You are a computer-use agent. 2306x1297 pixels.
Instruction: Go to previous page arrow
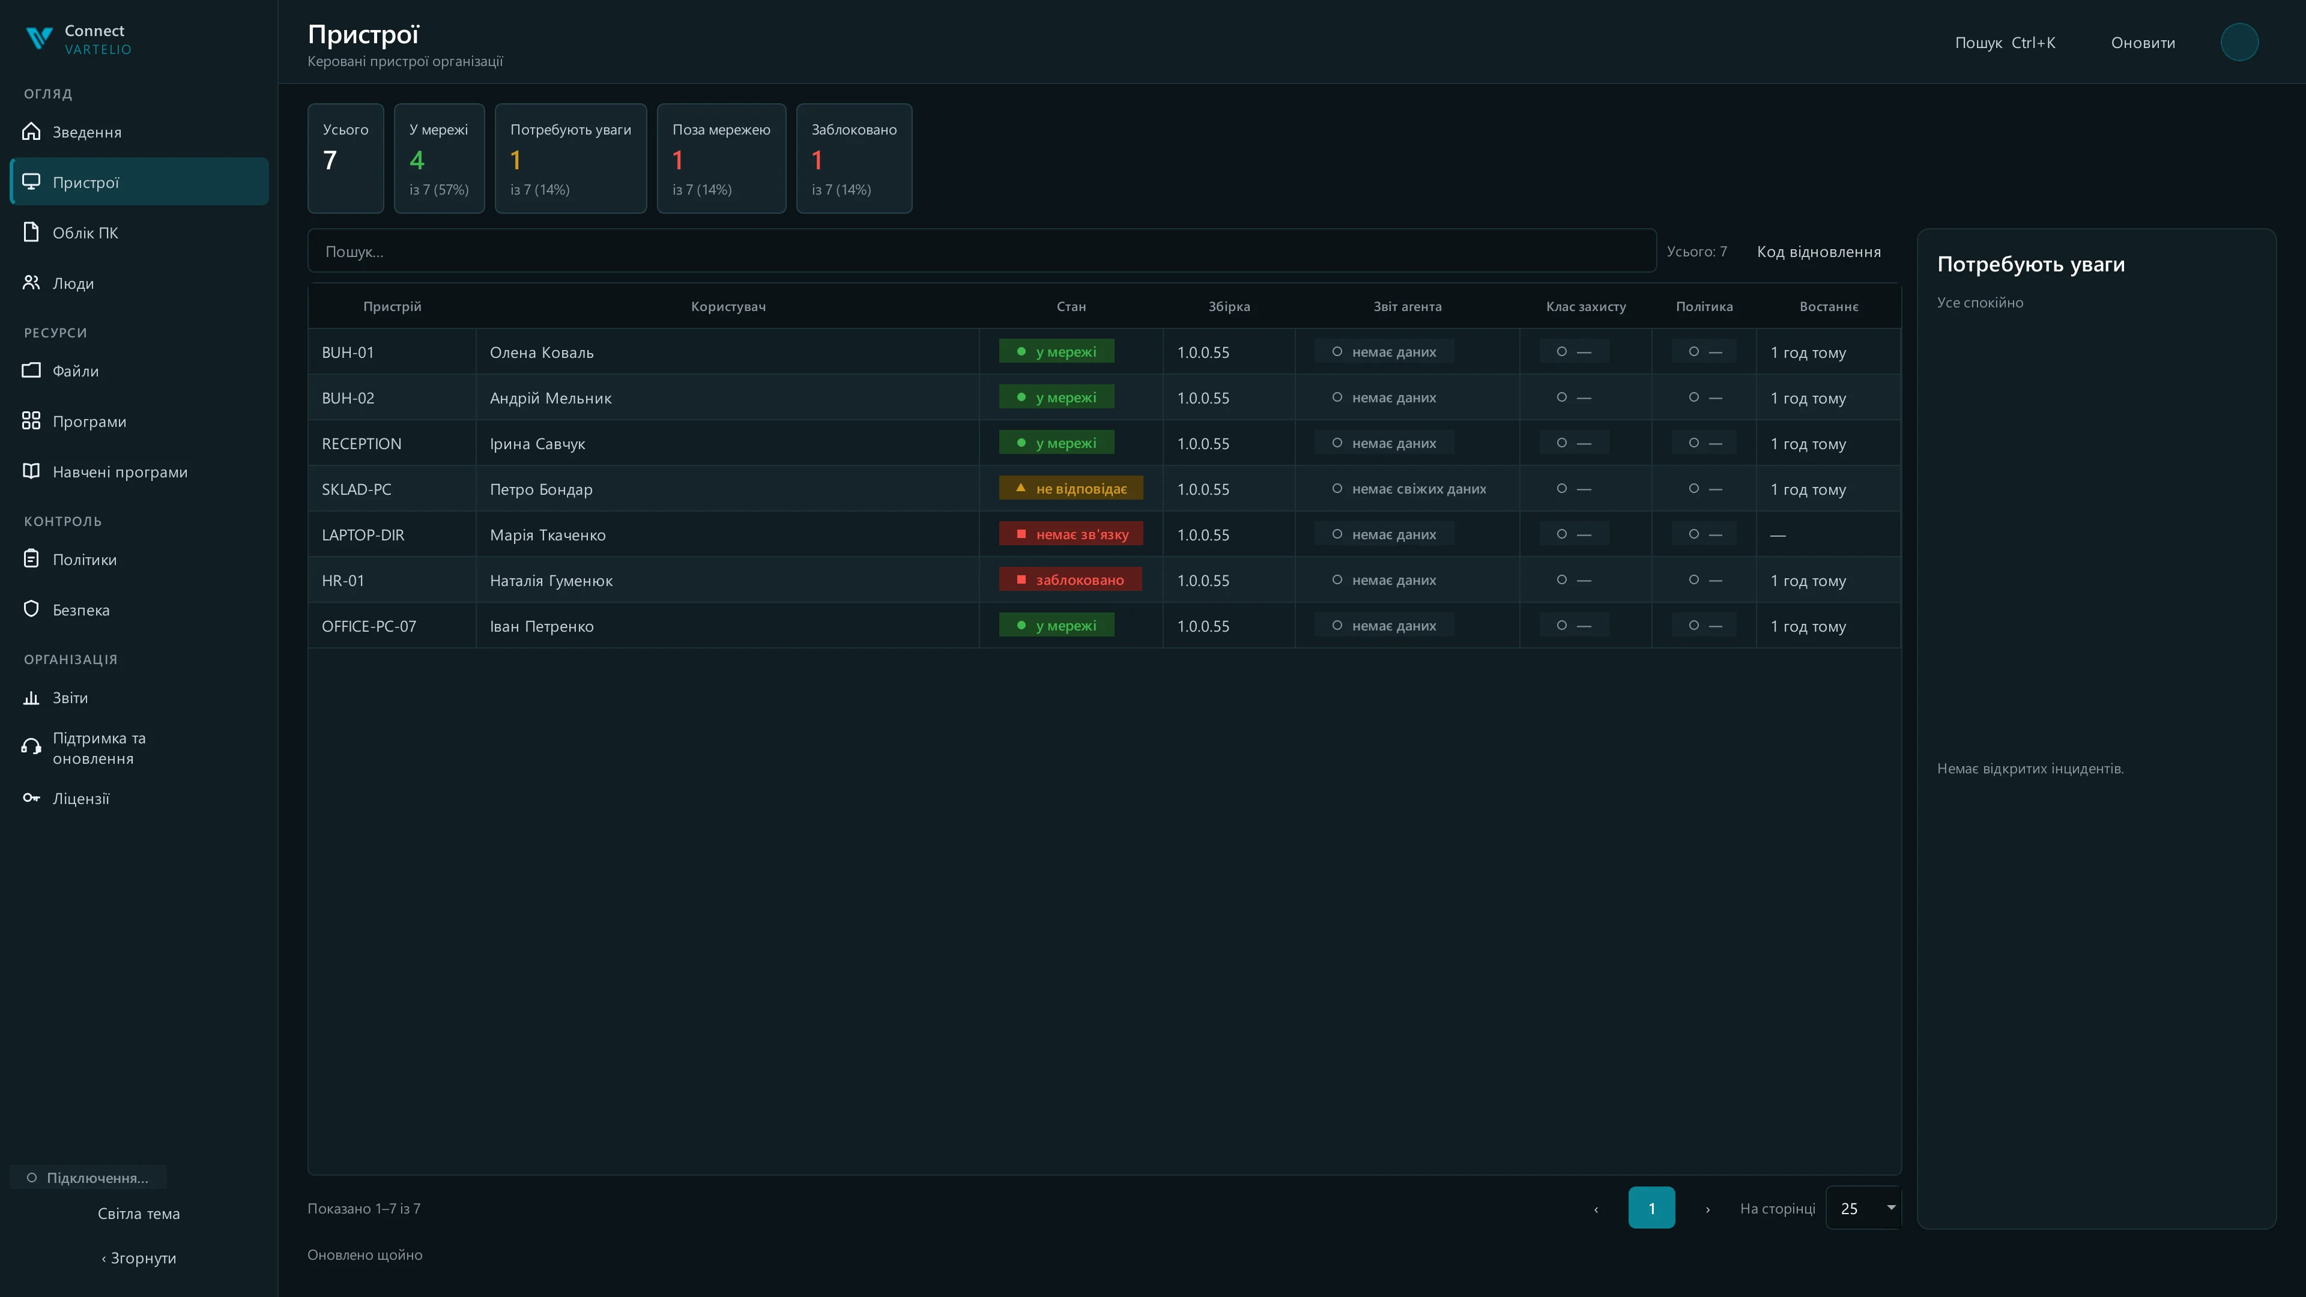point(1595,1208)
